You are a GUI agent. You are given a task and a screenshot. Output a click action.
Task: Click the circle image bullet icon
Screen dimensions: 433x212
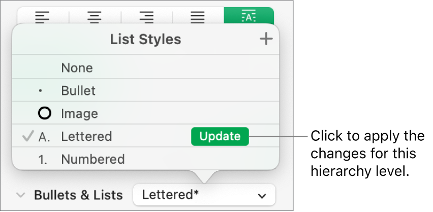(45, 113)
